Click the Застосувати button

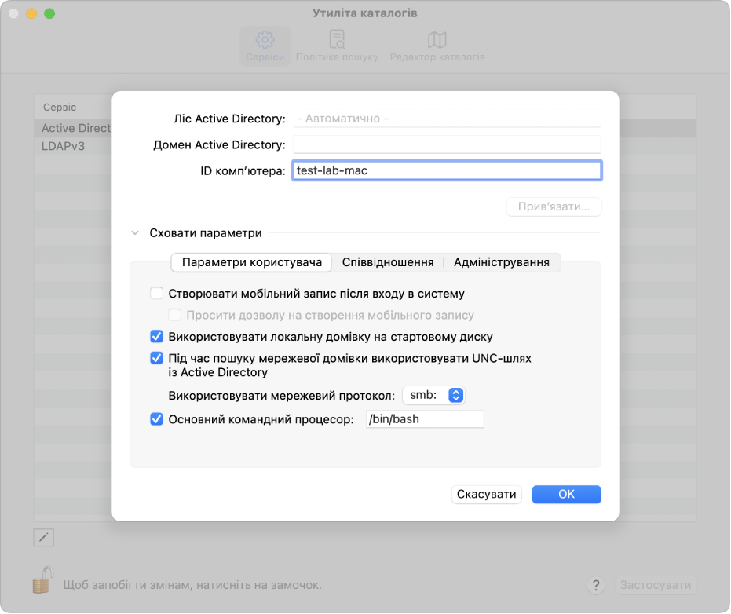(x=656, y=585)
